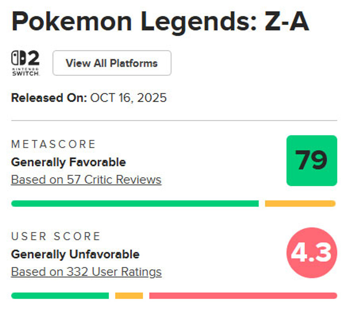Screen dimensions: 341x309
Task: Open the Based on 332 User Ratings link
Action: 86,272
